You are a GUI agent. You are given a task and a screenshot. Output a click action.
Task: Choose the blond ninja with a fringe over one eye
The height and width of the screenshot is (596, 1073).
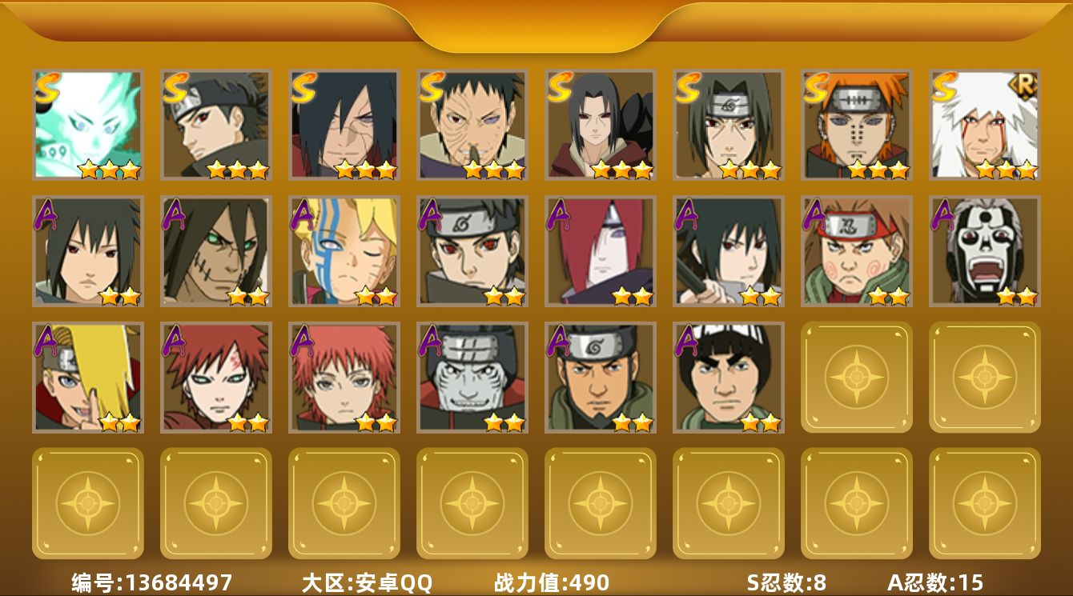tap(88, 378)
